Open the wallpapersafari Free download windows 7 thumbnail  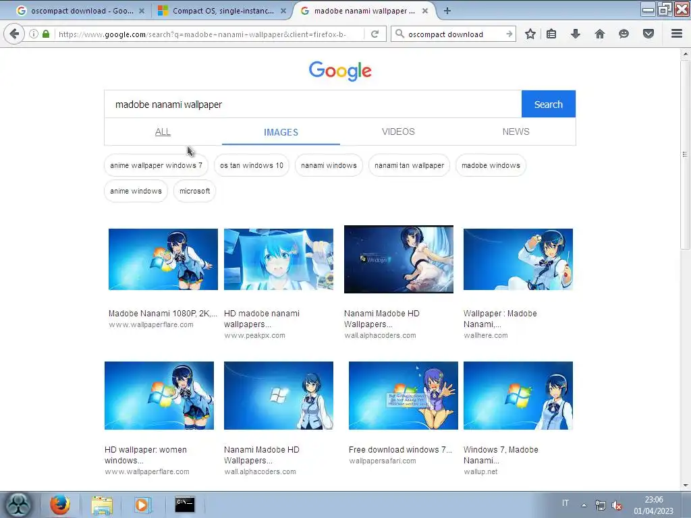(404, 395)
